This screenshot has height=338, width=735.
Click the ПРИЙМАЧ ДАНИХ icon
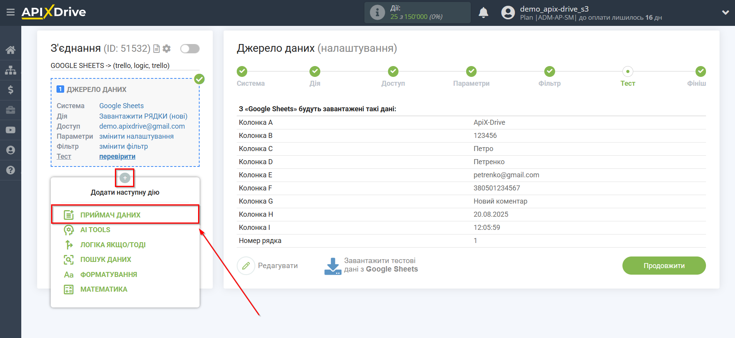click(69, 215)
